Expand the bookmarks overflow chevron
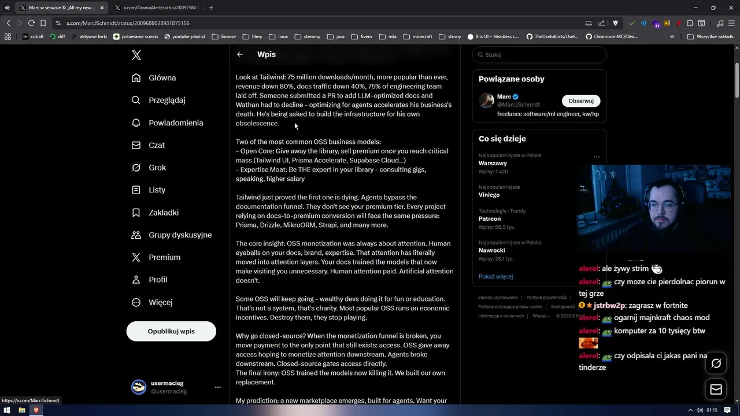 pos(672,36)
